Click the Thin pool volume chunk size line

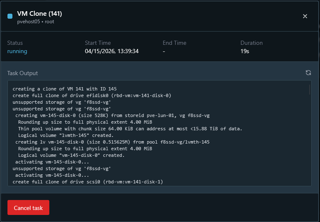[x=130, y=129]
